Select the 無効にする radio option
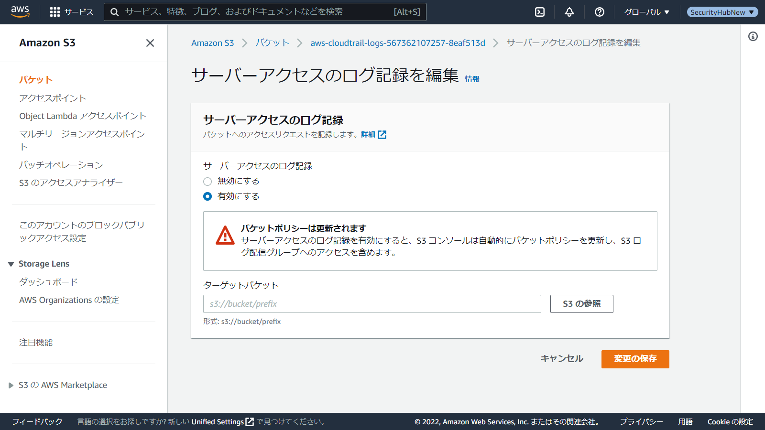 208,181
